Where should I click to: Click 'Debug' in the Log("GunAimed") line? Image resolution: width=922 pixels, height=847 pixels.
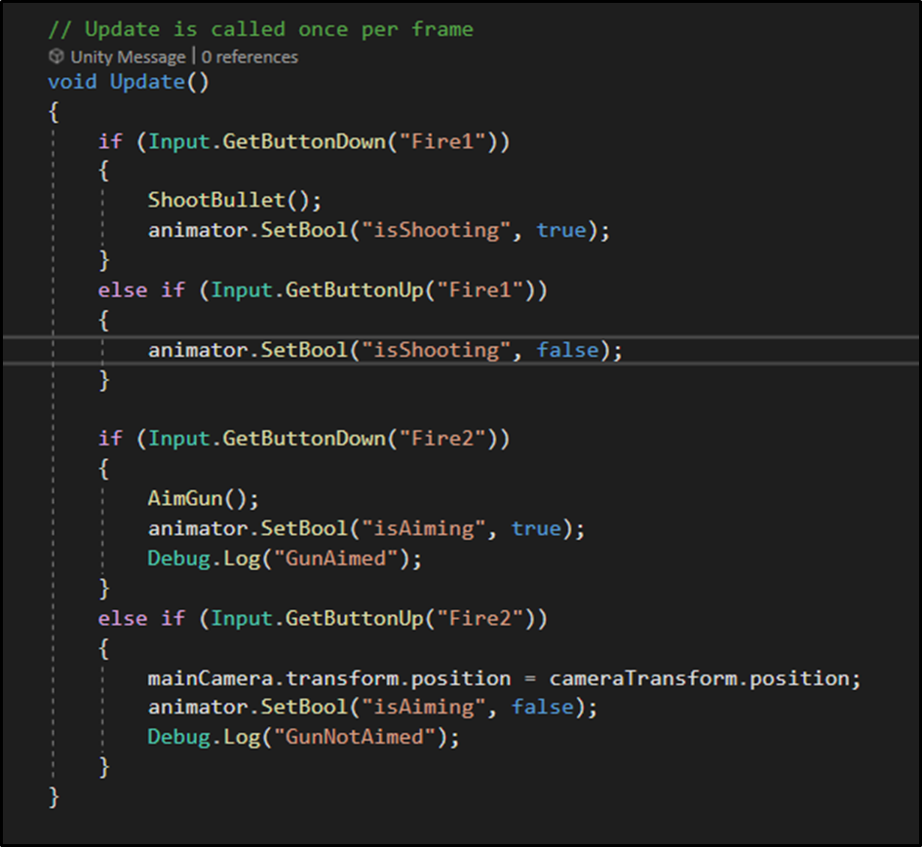coord(178,558)
